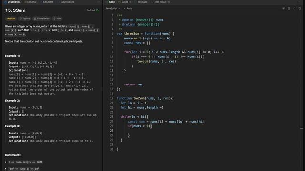
Task: Click the 'Constraints:' heading
Action: [x=13, y=155]
